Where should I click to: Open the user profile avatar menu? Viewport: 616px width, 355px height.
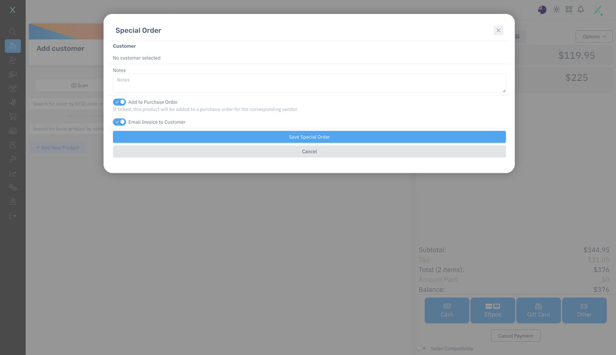click(598, 10)
